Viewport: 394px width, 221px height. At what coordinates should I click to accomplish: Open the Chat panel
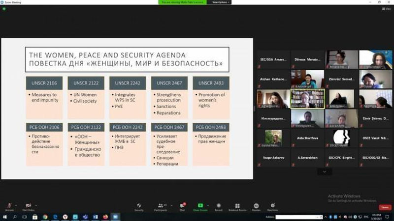click(182, 206)
